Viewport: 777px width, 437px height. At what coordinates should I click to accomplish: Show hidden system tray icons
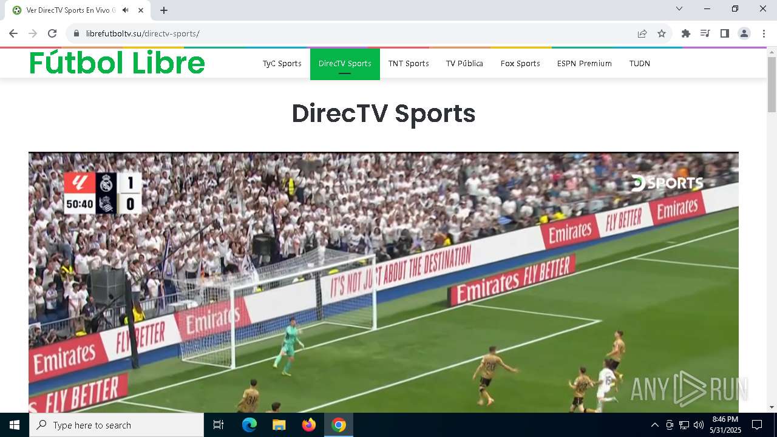point(654,425)
